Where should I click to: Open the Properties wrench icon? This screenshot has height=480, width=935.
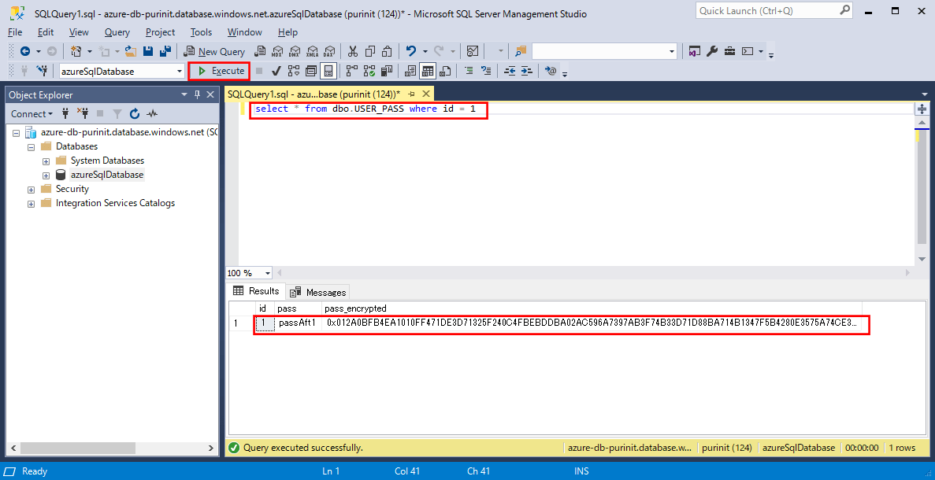(x=711, y=52)
